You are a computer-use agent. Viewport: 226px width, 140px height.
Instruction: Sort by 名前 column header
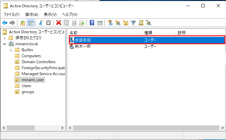coord(104,33)
